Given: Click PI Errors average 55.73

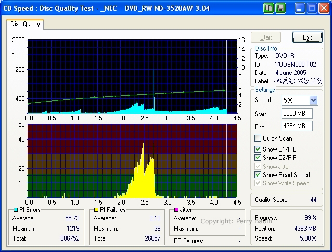Looking at the screenshot, I should [72, 218].
